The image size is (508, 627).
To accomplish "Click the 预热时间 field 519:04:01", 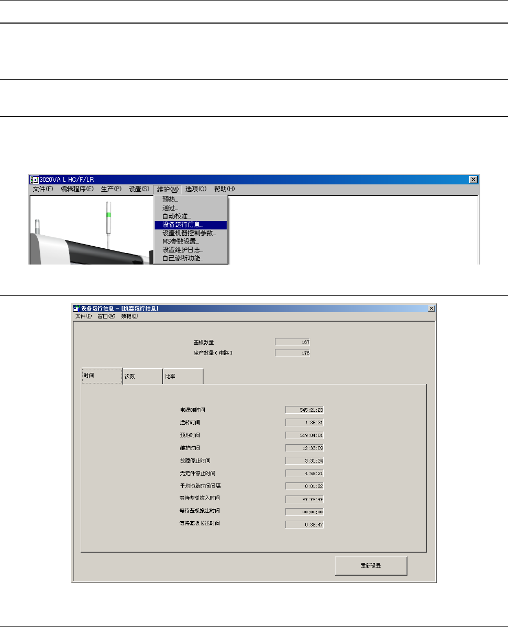I will pos(305,435).
